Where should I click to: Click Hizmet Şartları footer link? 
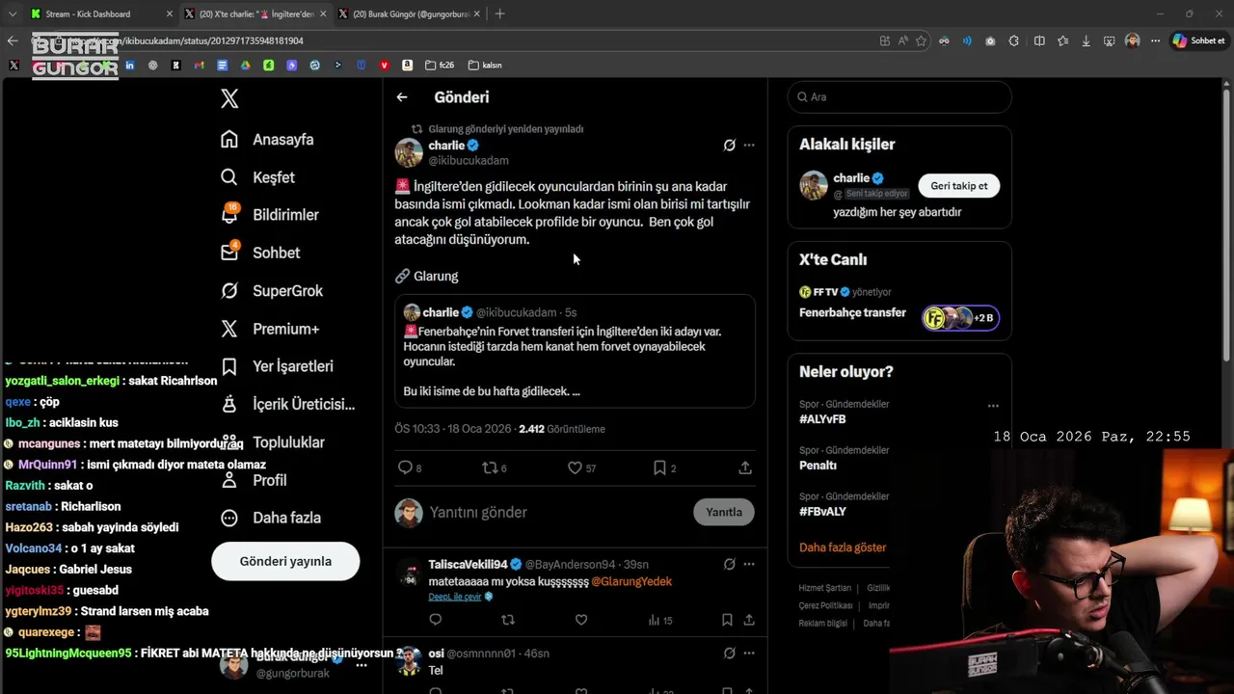pos(824,588)
